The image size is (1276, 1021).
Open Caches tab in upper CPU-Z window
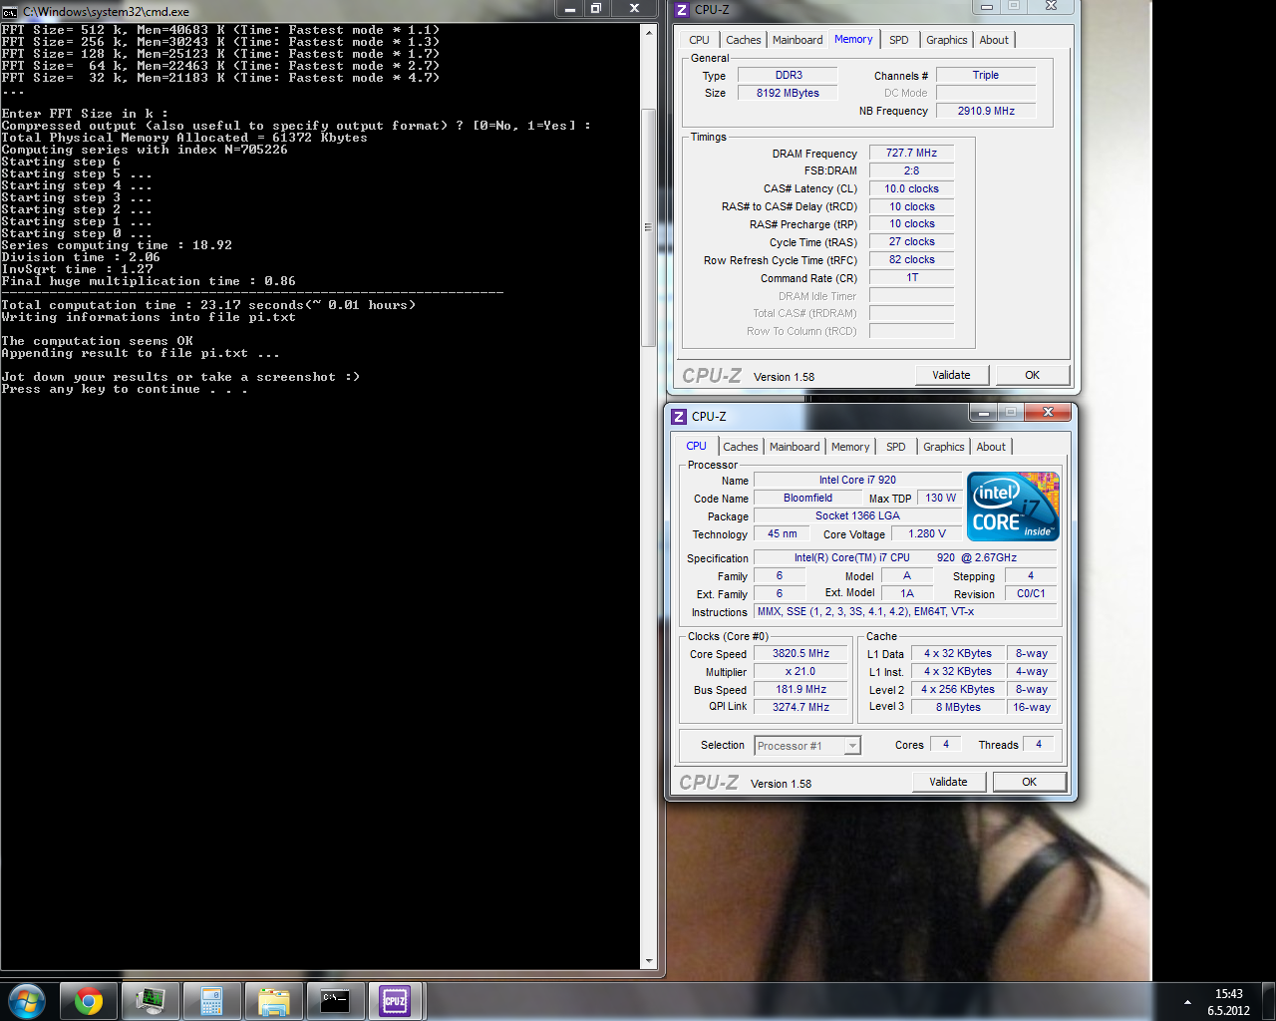pyautogui.click(x=744, y=40)
